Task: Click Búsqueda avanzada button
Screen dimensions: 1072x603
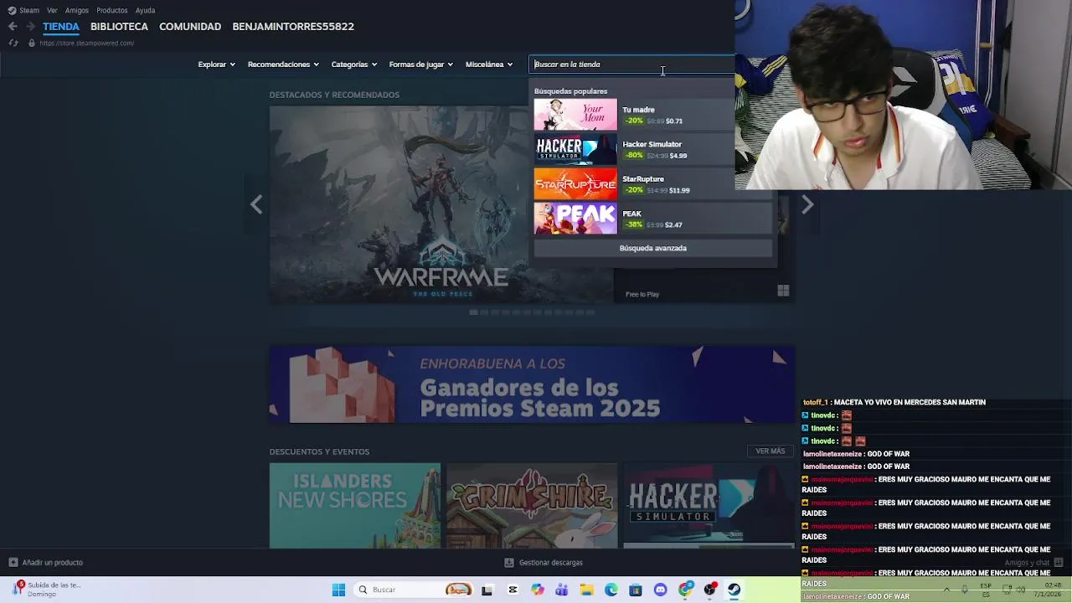Action: [652, 248]
